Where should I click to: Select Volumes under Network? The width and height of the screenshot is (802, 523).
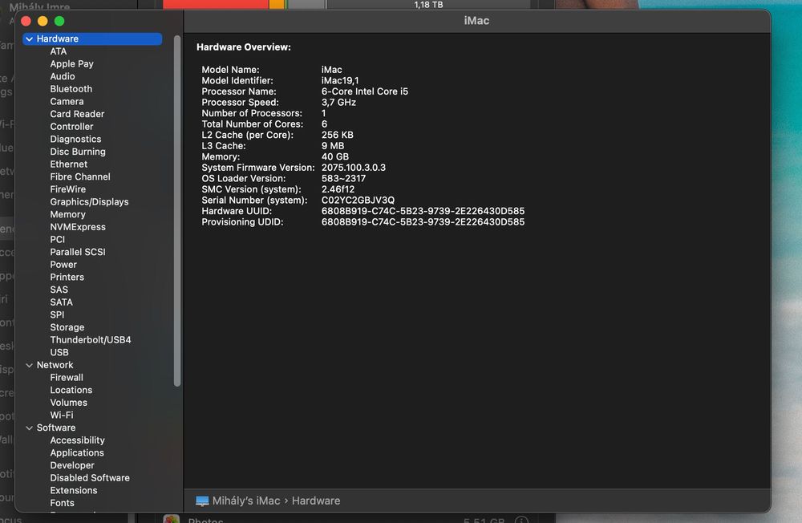point(68,402)
